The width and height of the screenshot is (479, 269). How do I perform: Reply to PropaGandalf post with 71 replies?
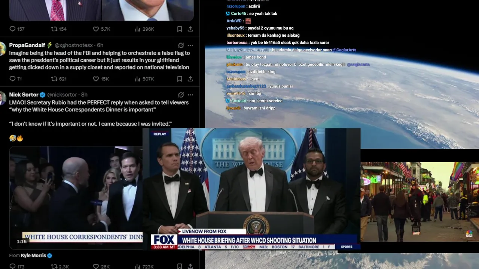15,79
